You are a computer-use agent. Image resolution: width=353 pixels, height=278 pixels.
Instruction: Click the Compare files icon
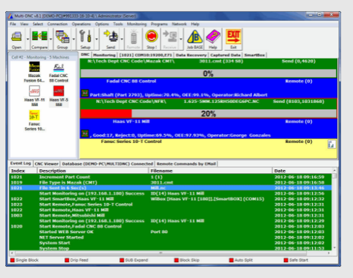[40, 36]
